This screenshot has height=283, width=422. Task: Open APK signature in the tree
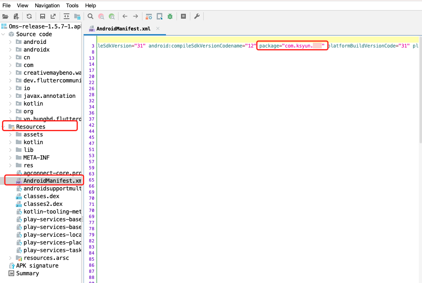tap(37, 266)
